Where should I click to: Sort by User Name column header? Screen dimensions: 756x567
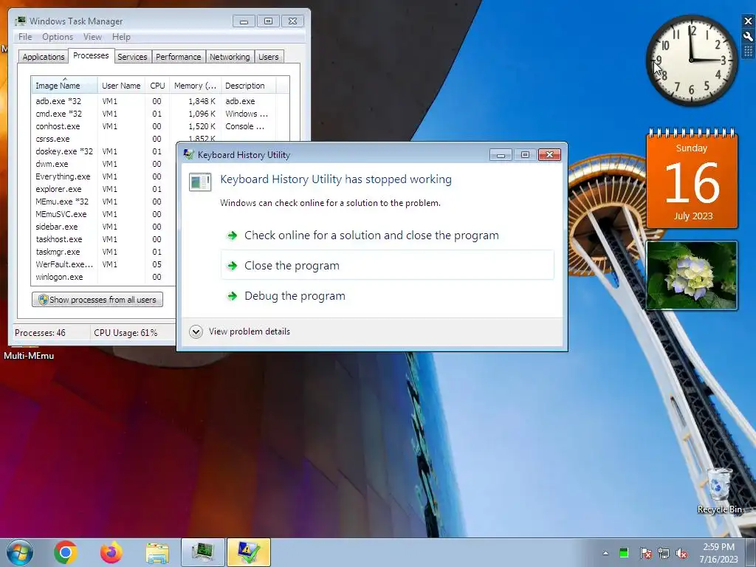tap(121, 86)
